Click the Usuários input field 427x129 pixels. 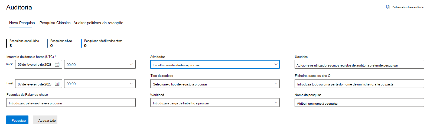359,64
